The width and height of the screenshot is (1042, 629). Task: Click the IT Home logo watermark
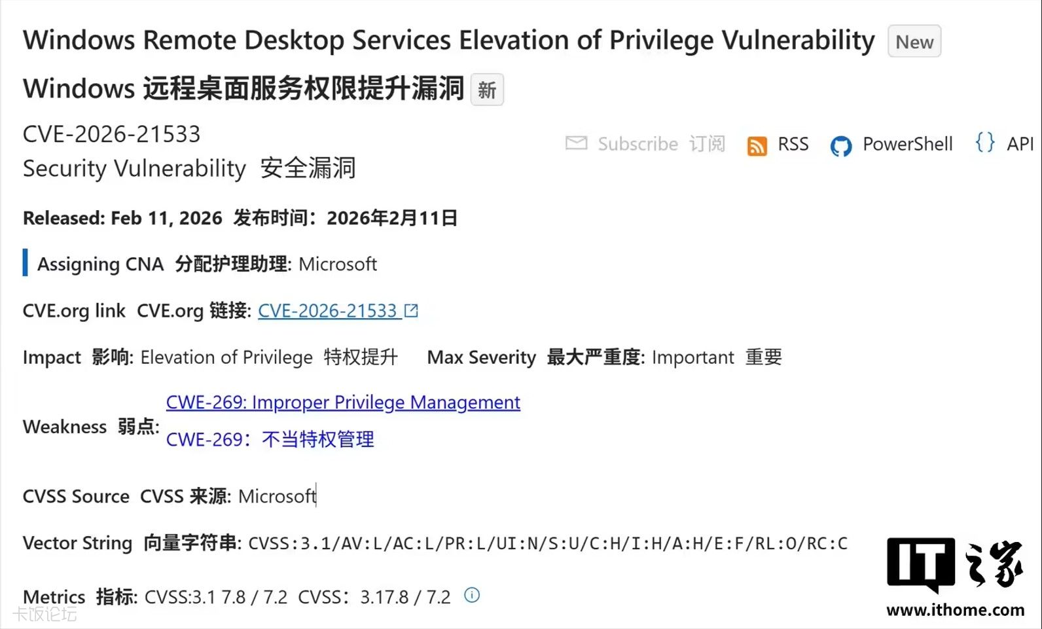[x=954, y=564]
